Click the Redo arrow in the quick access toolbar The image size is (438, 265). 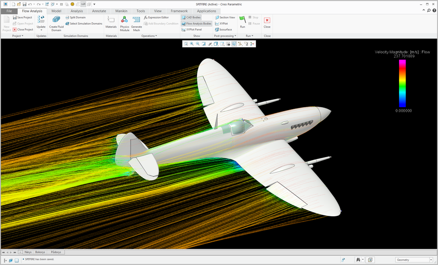click(38, 4)
